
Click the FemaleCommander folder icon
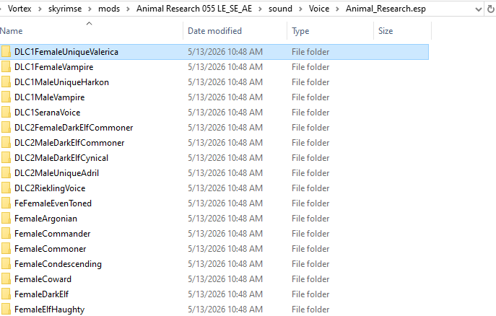coord(6,234)
